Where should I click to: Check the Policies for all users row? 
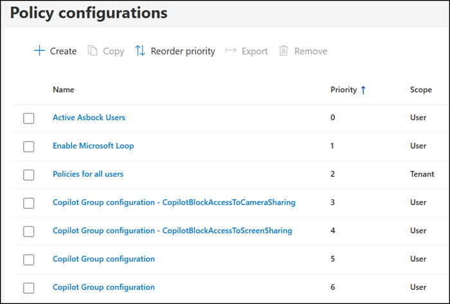coord(29,175)
